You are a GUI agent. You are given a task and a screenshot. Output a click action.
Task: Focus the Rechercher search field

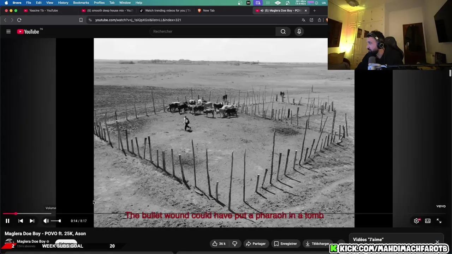[213, 31]
